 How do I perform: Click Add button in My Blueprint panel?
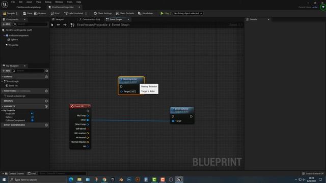(x=6, y=71)
